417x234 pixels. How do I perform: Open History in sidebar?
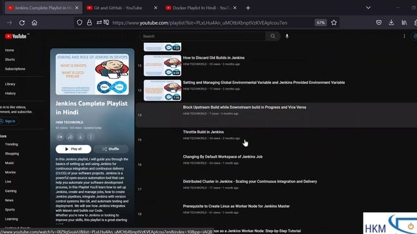[10, 94]
